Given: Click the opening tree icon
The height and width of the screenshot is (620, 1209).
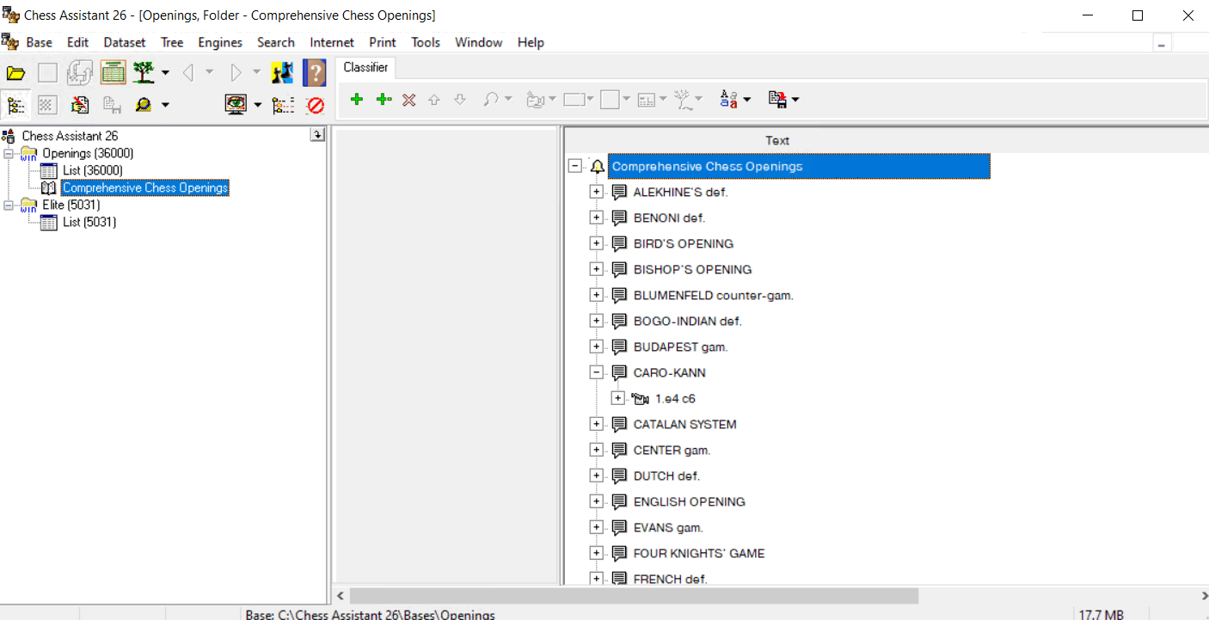Looking at the screenshot, I should (x=143, y=73).
